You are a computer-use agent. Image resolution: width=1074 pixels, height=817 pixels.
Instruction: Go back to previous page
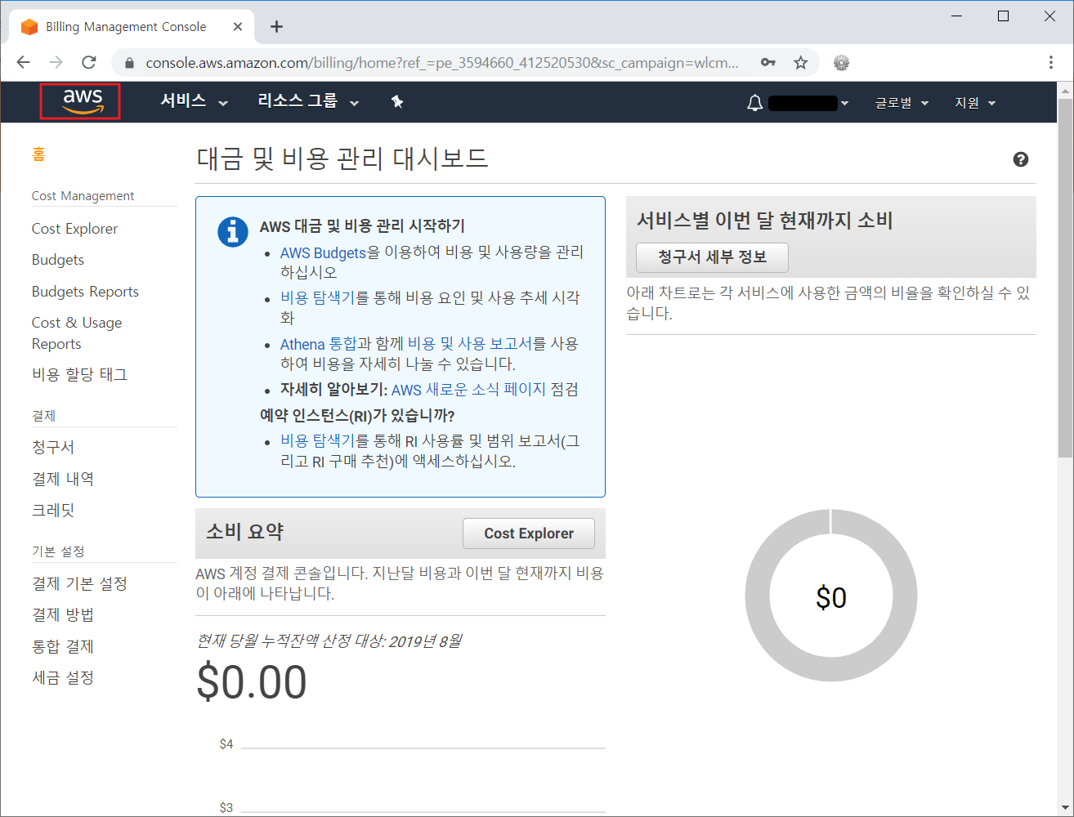[x=24, y=63]
